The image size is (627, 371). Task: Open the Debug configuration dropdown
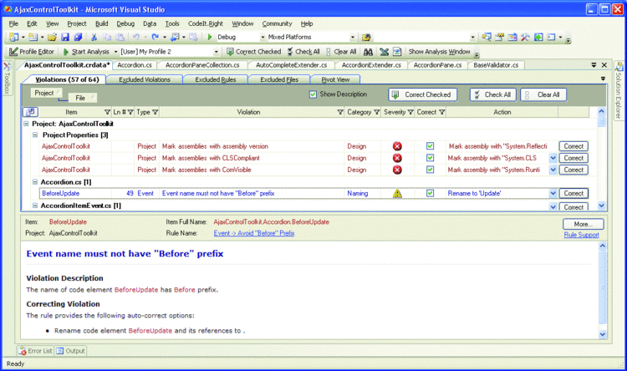pos(263,37)
